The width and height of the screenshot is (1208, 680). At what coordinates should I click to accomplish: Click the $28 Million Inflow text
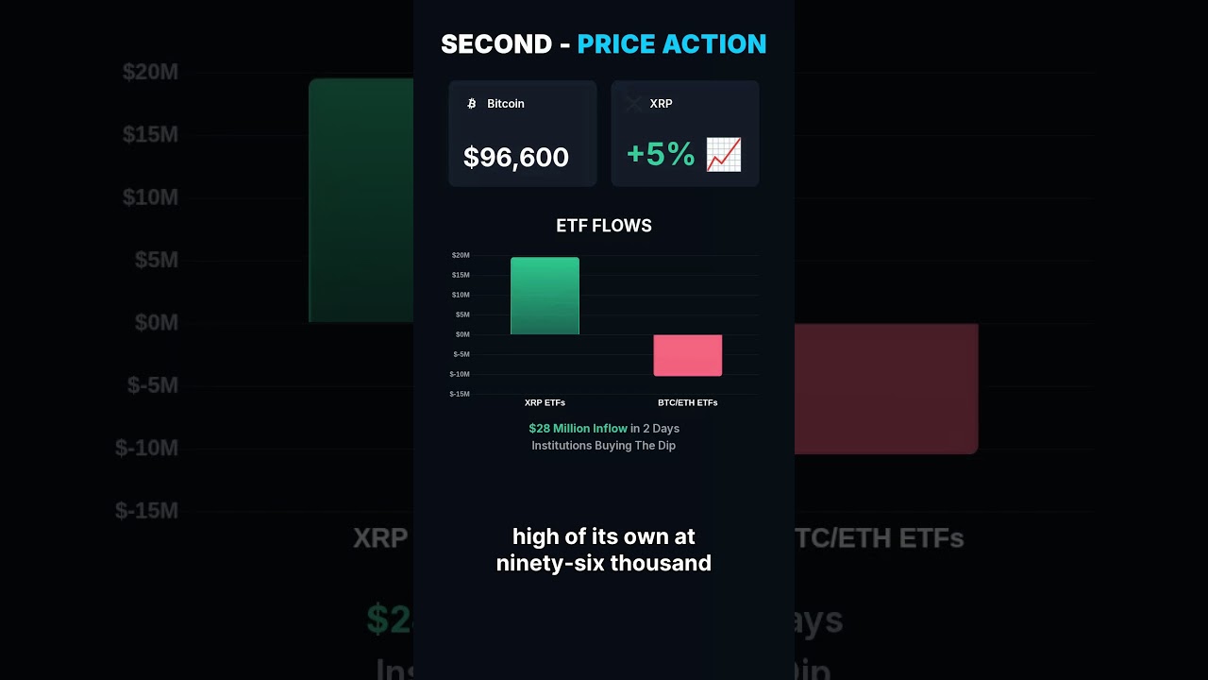click(x=578, y=429)
